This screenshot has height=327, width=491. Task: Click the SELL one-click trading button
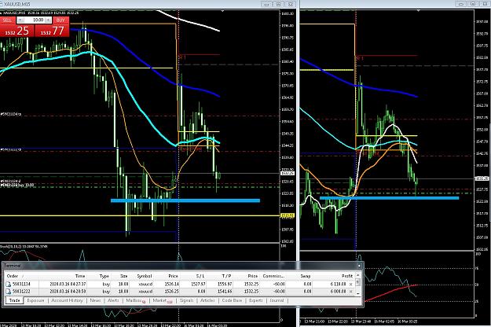click(x=7, y=20)
